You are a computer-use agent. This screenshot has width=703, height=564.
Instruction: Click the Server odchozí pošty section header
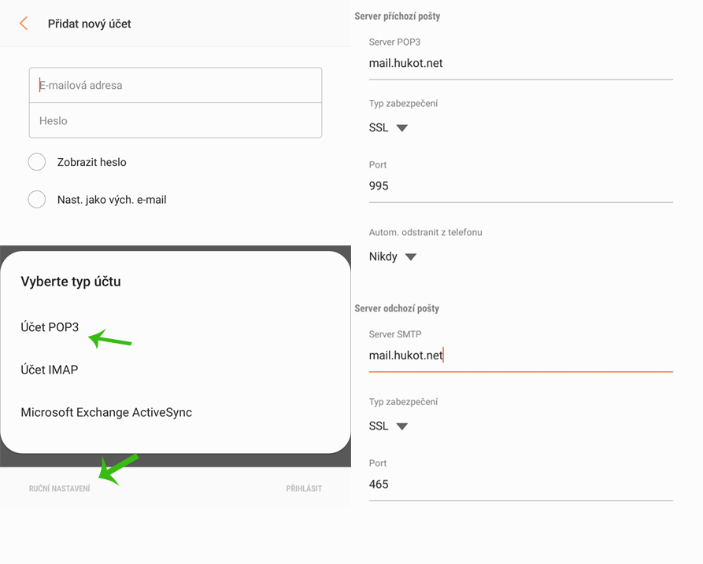point(397,308)
